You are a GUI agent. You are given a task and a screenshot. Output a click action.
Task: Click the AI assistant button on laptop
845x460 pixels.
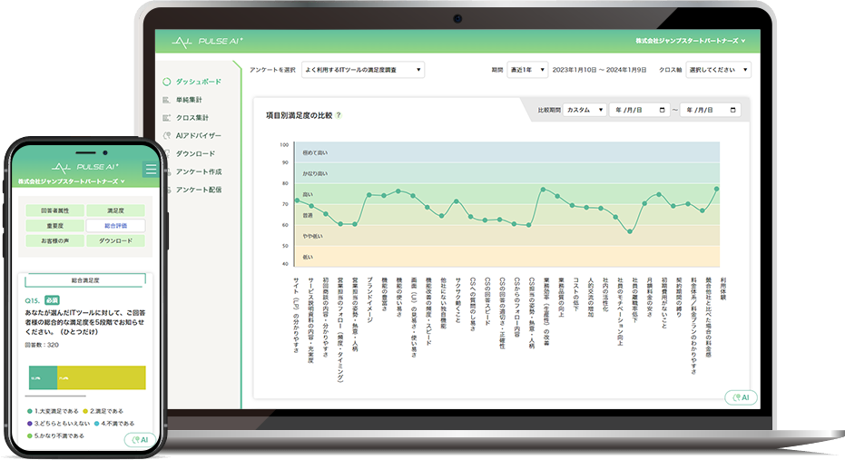741,397
